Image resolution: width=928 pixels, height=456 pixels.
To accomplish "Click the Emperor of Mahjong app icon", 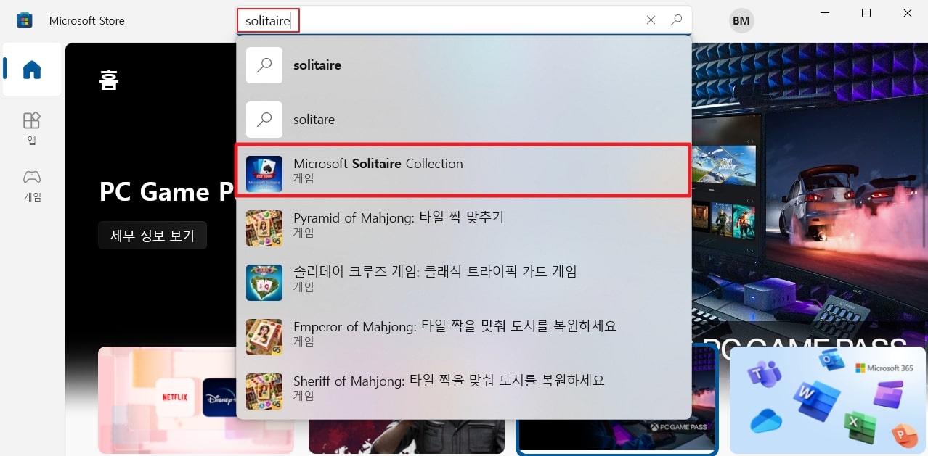I will coord(264,337).
